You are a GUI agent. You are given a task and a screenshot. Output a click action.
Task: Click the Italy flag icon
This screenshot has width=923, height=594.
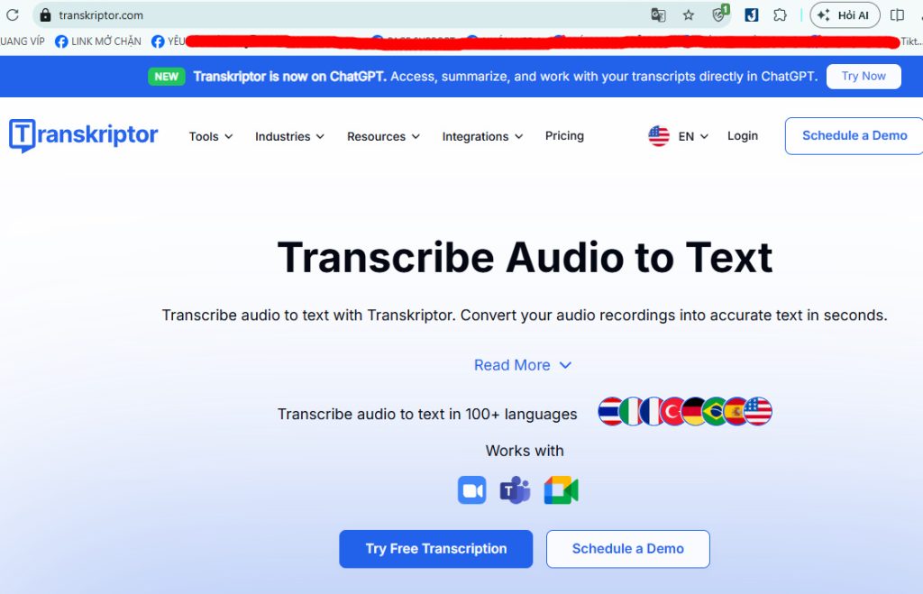click(x=631, y=412)
